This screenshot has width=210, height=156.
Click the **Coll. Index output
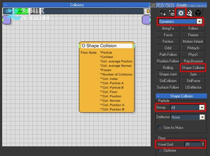click(x=109, y=79)
